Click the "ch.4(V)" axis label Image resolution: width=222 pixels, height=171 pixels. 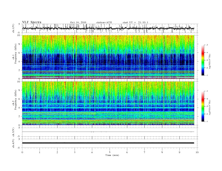pos(13,144)
